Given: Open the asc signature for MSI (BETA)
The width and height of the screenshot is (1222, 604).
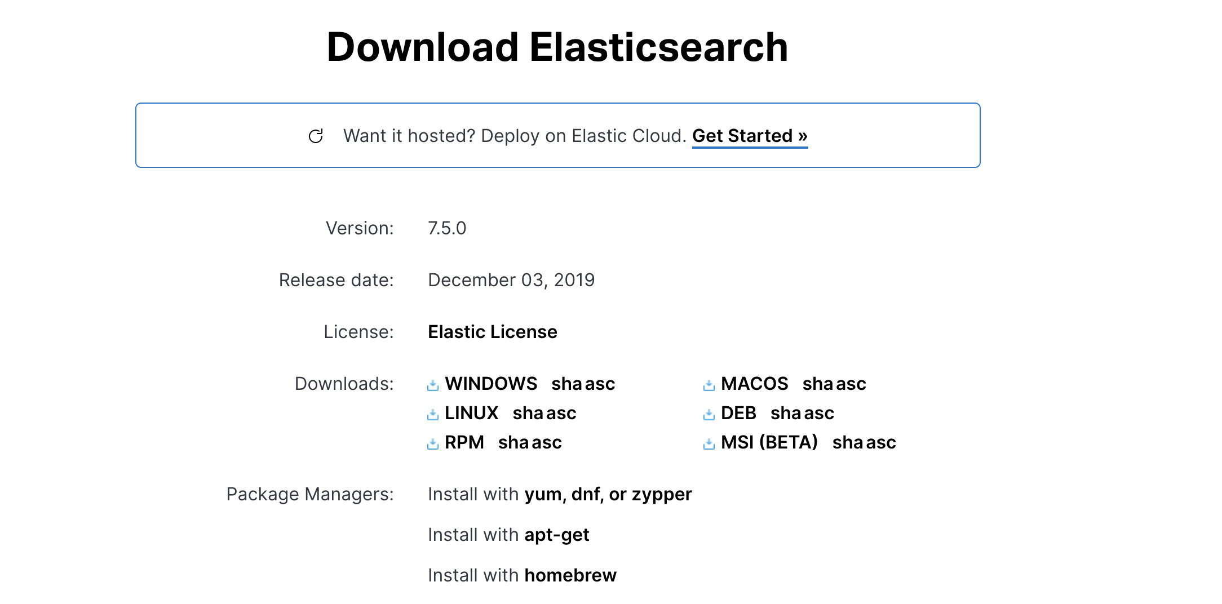Looking at the screenshot, I should pos(880,443).
